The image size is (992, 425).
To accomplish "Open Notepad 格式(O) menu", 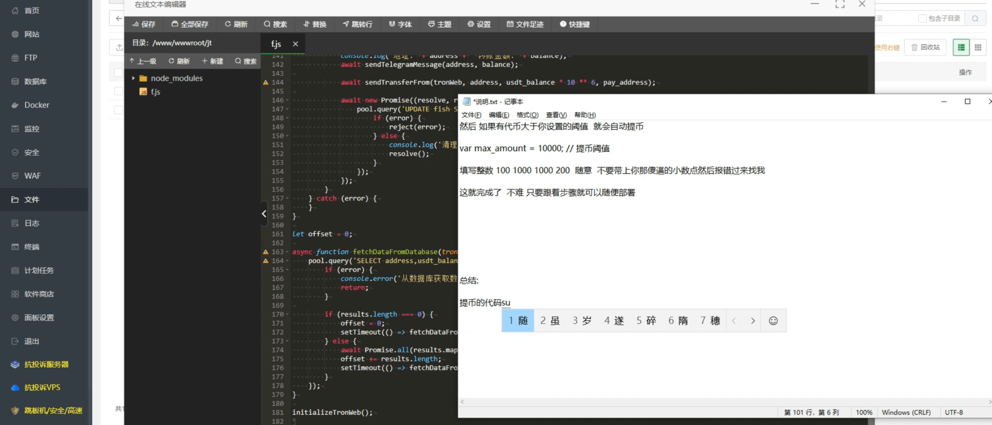I will click(x=527, y=115).
